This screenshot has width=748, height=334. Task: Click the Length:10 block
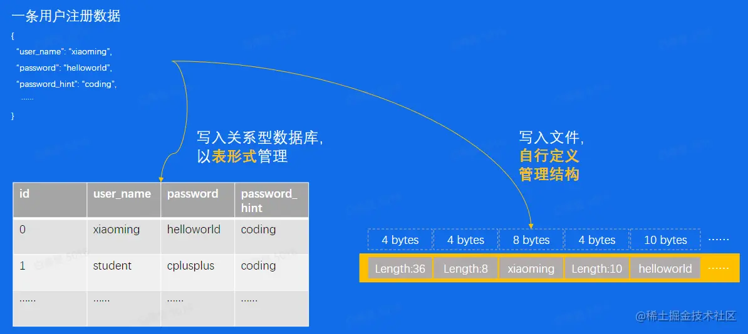click(597, 268)
